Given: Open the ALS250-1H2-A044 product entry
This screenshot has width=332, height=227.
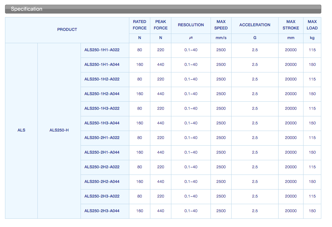Looking at the screenshot, I should (x=102, y=94).
